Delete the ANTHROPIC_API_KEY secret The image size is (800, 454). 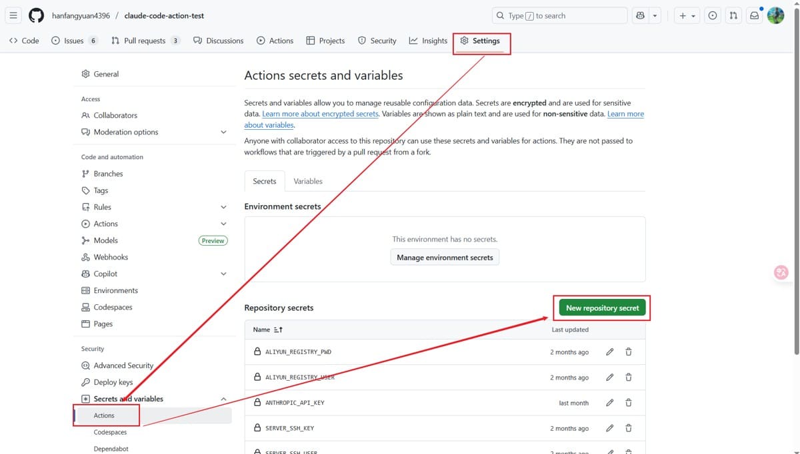click(629, 403)
